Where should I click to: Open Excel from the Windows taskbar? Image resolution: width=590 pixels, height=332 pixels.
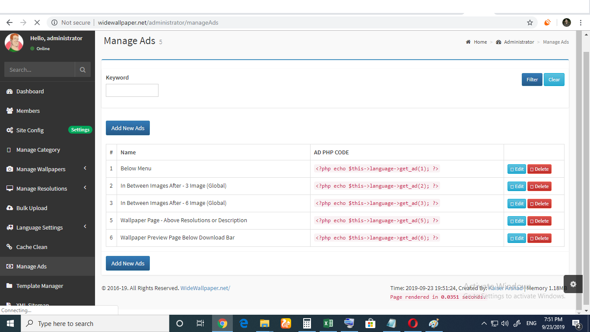(x=328, y=323)
